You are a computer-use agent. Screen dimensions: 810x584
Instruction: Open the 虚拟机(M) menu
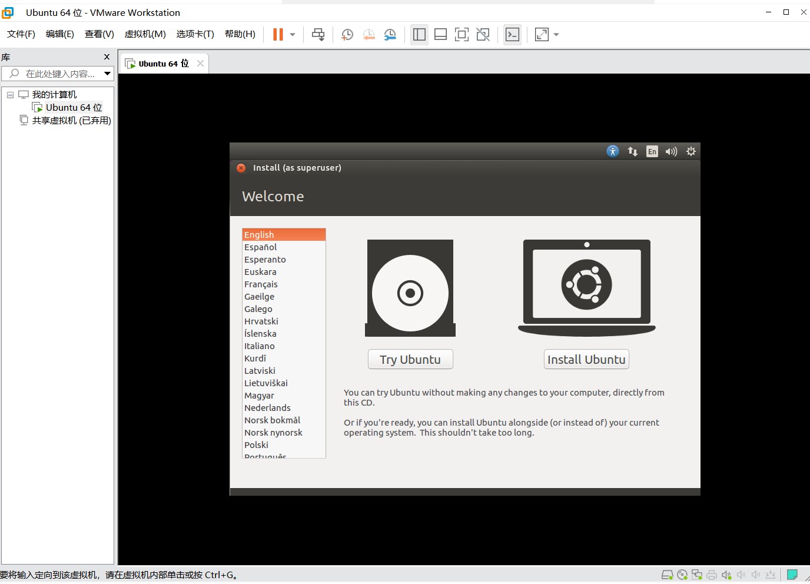[145, 34]
